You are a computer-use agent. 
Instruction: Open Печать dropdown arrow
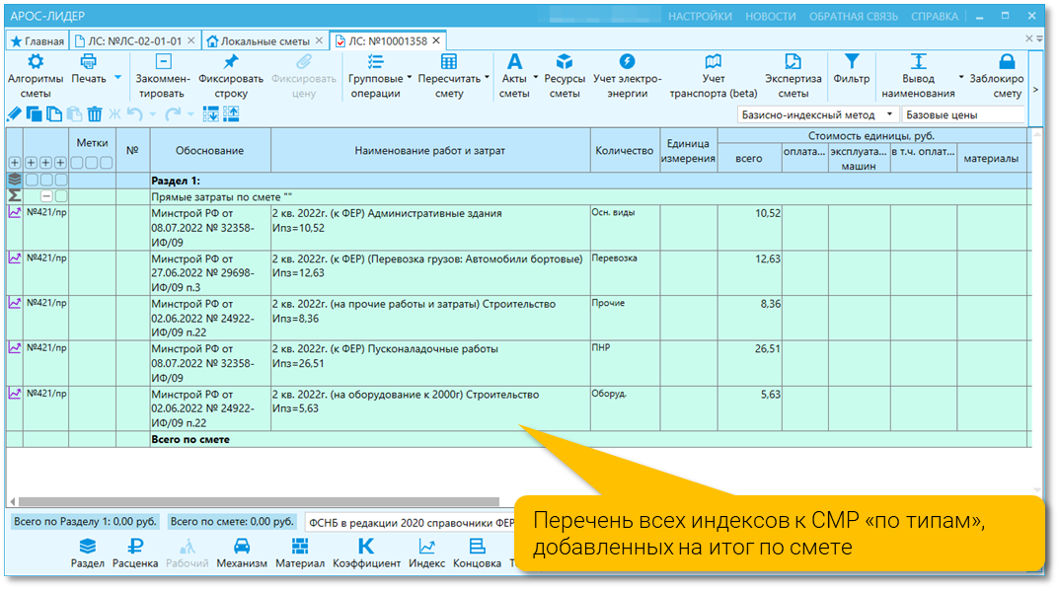click(118, 78)
